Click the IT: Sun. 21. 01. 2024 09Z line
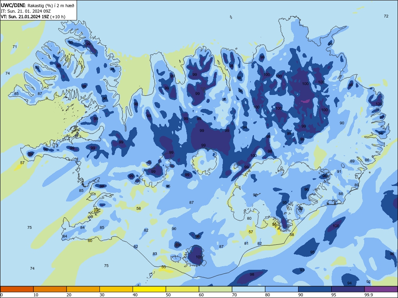Screen dimensions: 398x298 [x=25, y=11]
